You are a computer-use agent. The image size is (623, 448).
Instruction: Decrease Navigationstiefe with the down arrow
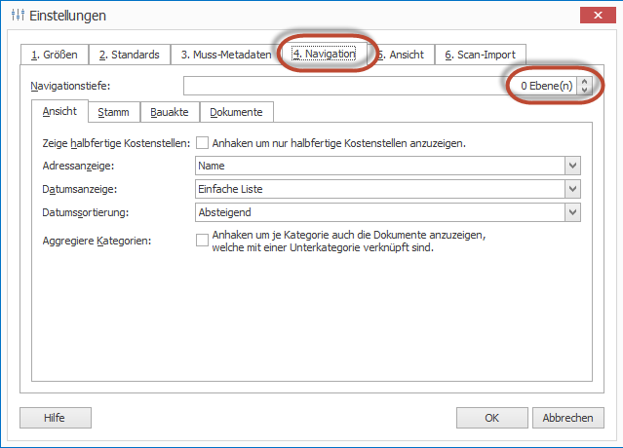pyautogui.click(x=585, y=91)
